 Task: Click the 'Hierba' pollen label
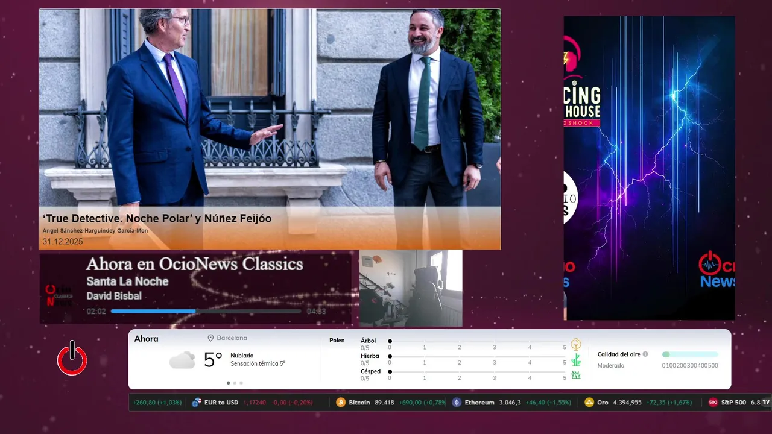[370, 356]
